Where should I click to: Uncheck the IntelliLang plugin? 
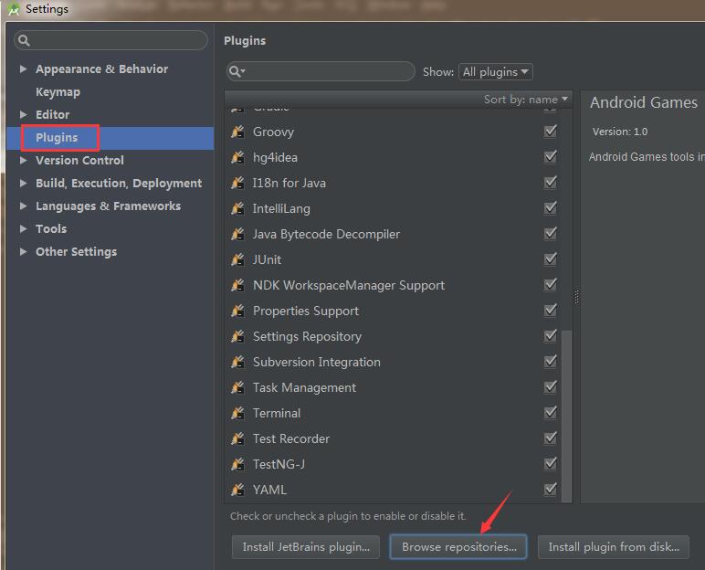[551, 208]
